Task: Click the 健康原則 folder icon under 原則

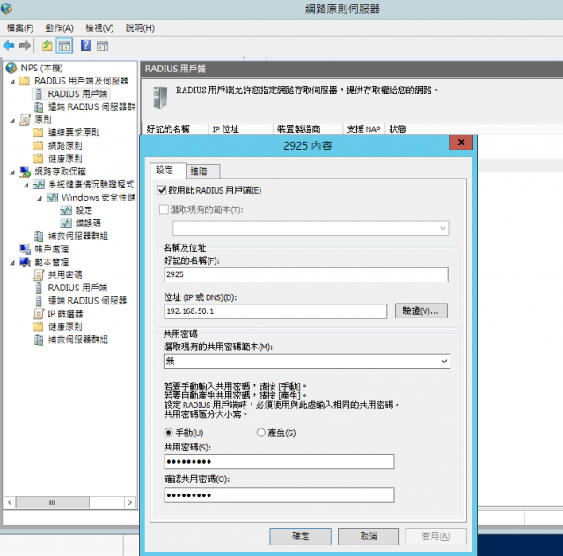Action: [38, 158]
